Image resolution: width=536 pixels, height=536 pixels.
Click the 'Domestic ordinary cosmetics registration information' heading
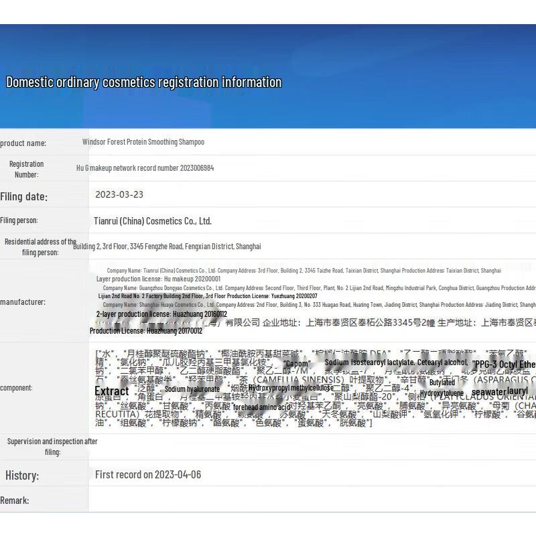143,82
